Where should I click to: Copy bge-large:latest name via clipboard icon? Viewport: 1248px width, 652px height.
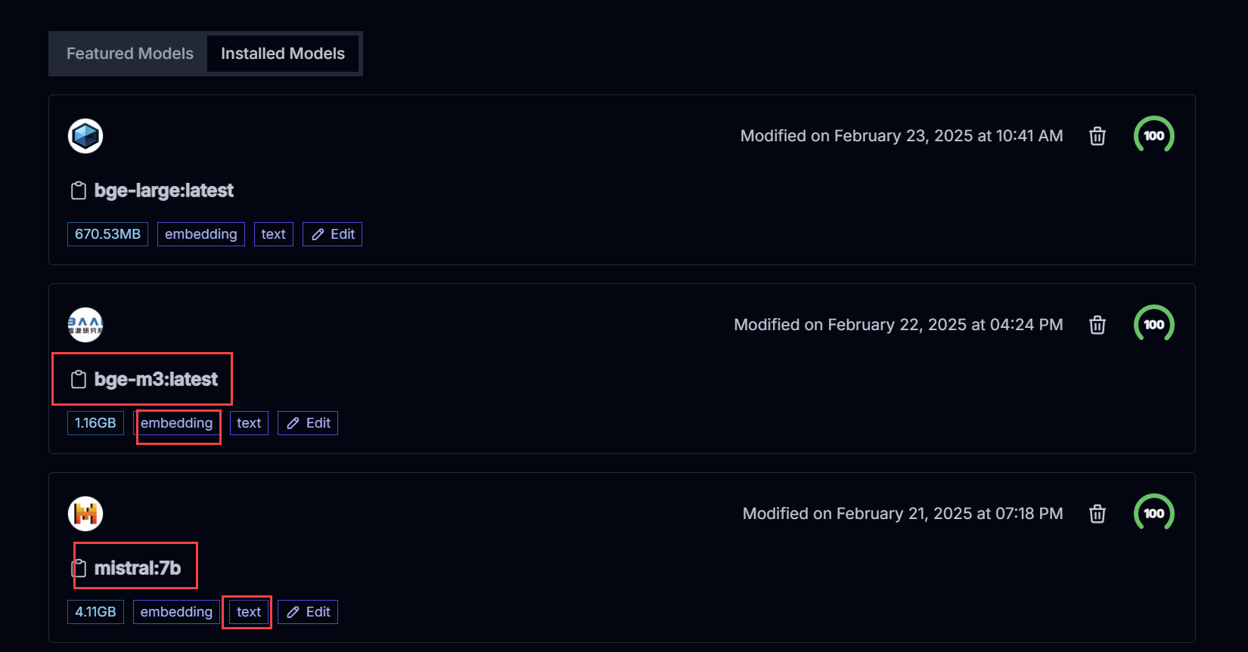pos(78,190)
